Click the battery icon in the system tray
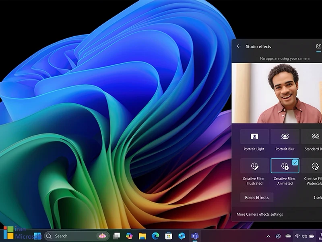Viewport: 322px width, 242px height. (312, 236)
